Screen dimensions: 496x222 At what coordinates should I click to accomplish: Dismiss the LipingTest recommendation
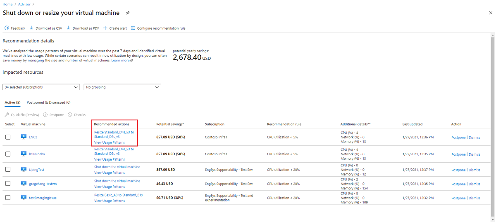475,170
